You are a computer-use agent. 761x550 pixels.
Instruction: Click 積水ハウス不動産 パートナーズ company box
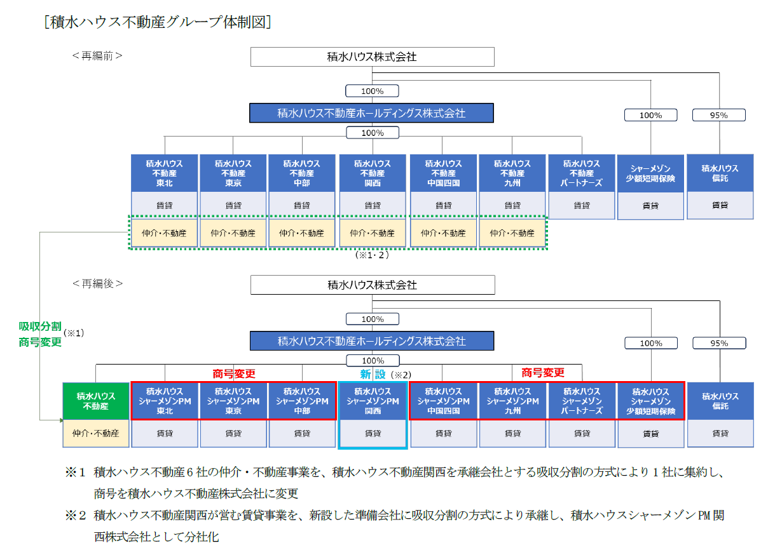click(x=582, y=173)
